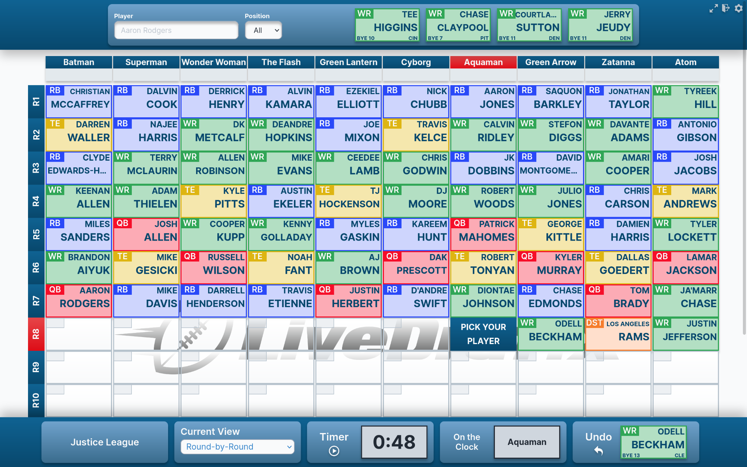The width and height of the screenshot is (747, 467).
Task: Click the timer countdown display
Action: pos(394,442)
